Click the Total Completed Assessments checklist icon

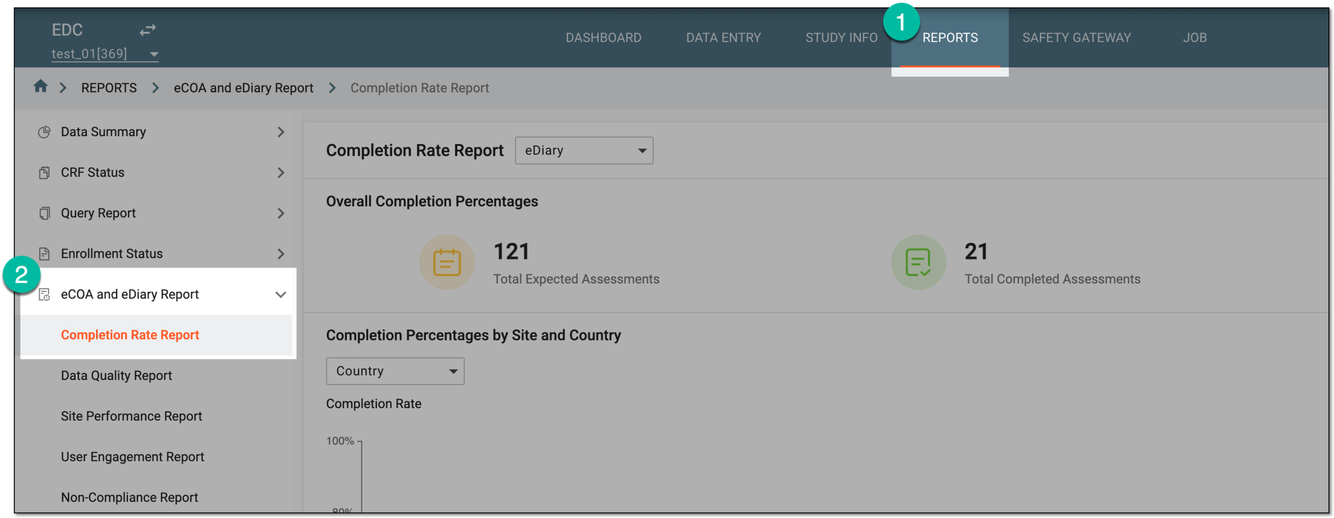click(x=918, y=262)
